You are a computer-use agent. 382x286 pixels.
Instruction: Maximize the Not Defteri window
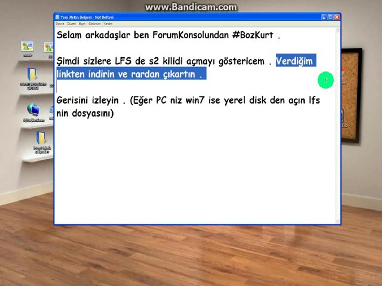[331, 17]
